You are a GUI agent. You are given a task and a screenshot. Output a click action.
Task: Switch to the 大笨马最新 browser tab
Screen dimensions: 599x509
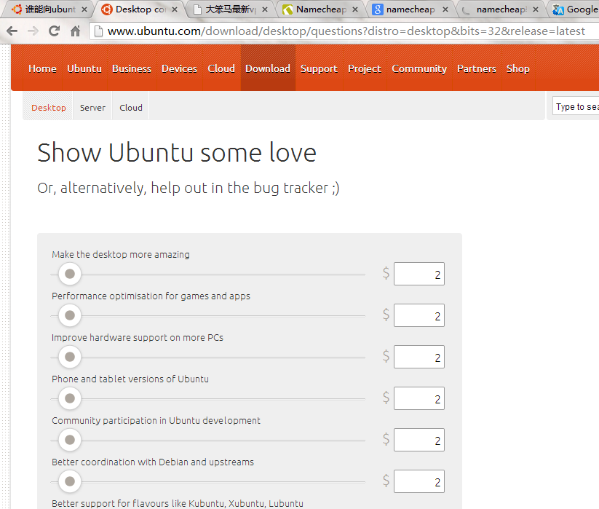(x=229, y=9)
